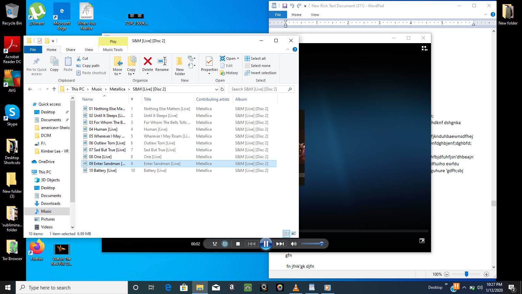Image resolution: width=522 pixels, height=294 pixels.
Task: Collapse the Explorer ribbon with the chevron
Action: point(288,49)
